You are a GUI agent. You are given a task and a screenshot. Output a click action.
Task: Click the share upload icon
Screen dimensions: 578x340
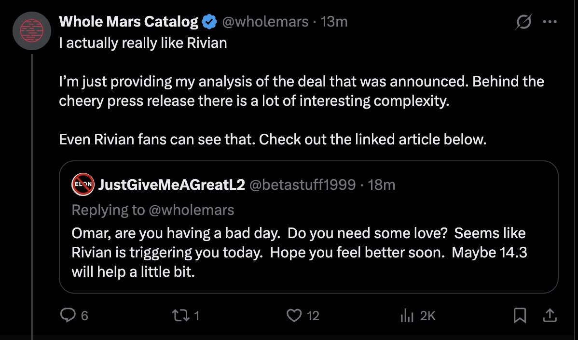[x=549, y=315]
